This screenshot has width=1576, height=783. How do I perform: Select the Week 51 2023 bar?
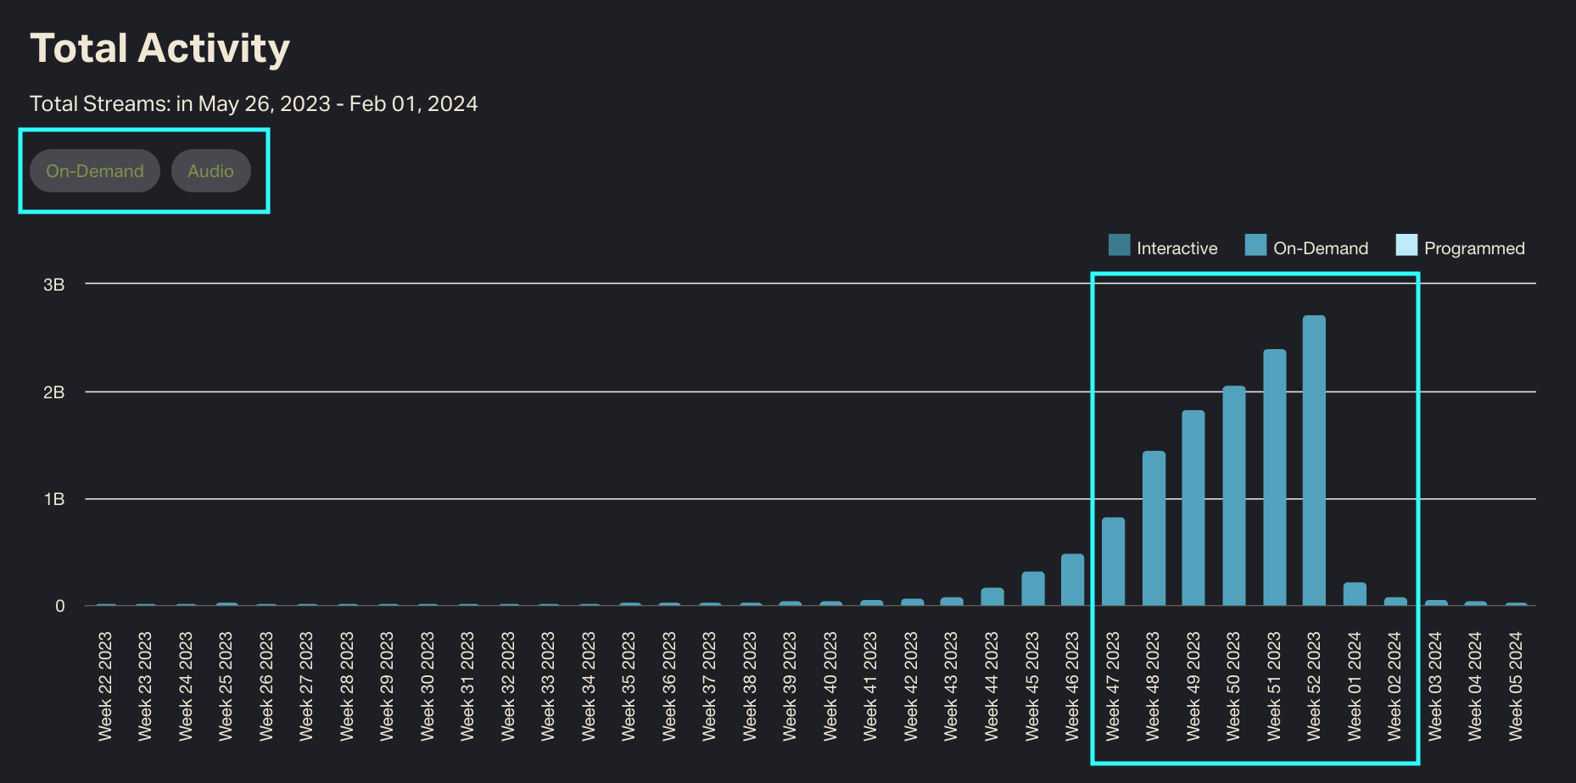(1274, 477)
